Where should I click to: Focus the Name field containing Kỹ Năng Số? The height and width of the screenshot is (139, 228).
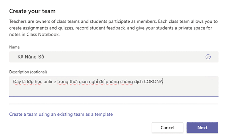pos(114,57)
